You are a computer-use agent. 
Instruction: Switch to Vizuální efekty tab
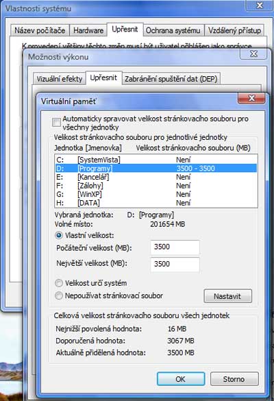coord(60,79)
